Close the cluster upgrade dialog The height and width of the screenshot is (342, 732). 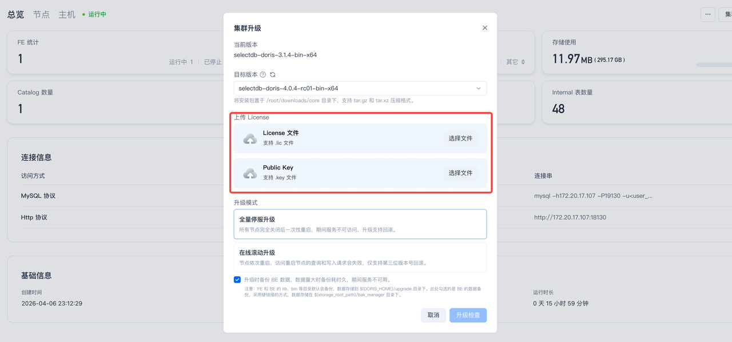point(485,28)
